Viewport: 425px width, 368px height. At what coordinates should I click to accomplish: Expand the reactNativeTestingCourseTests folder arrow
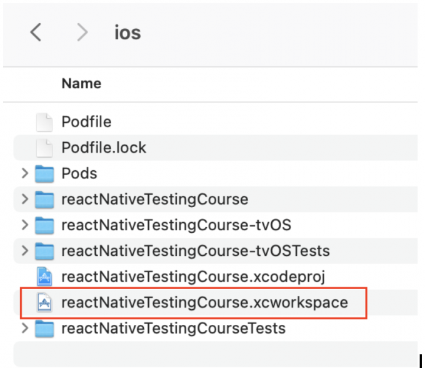coord(25,329)
